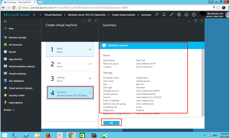
Task: Click the browser forward arrow
Action: [9, 8]
